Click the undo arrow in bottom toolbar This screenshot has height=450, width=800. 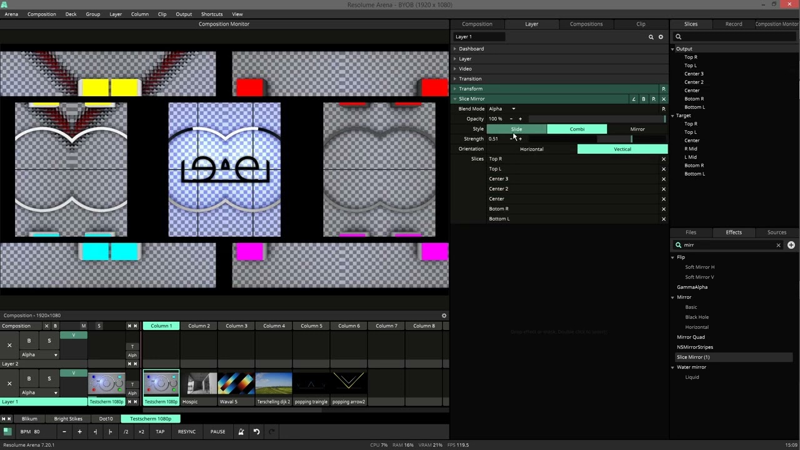(x=256, y=432)
